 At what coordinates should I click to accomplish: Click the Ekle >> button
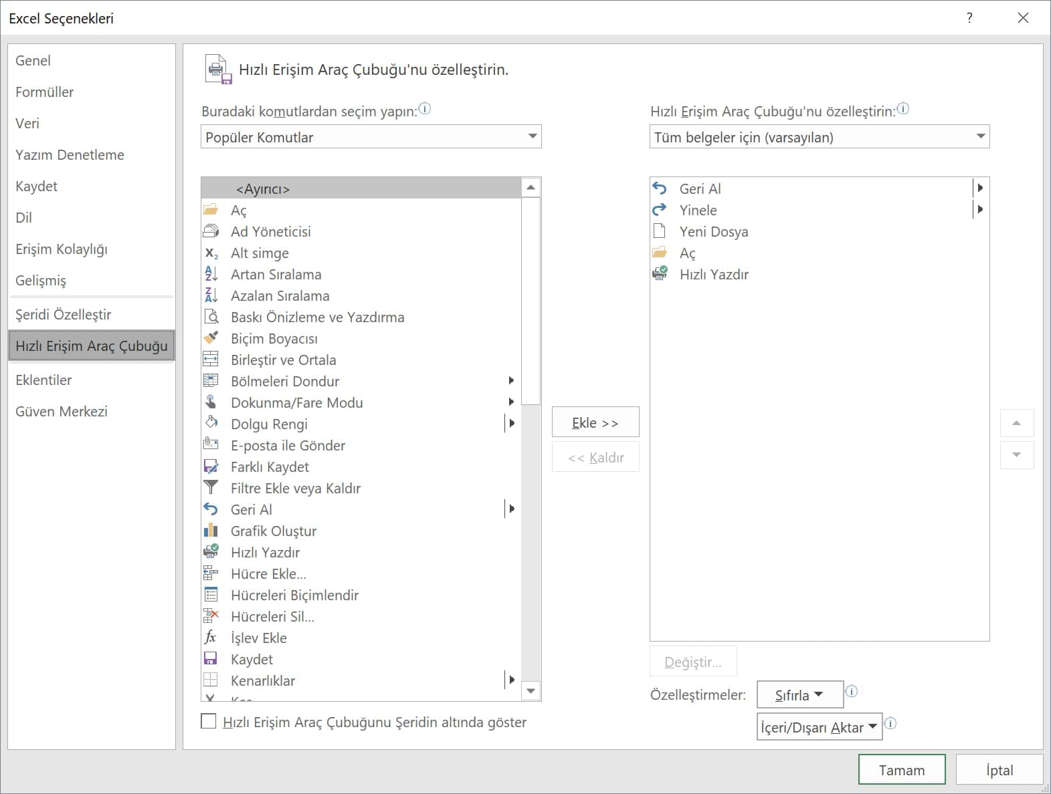(x=595, y=422)
